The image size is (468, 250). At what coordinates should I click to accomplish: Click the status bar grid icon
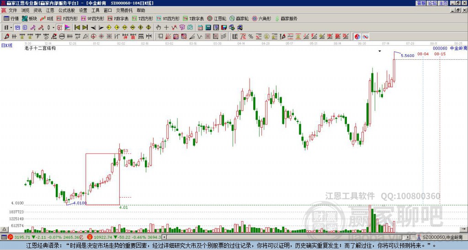(4, 237)
